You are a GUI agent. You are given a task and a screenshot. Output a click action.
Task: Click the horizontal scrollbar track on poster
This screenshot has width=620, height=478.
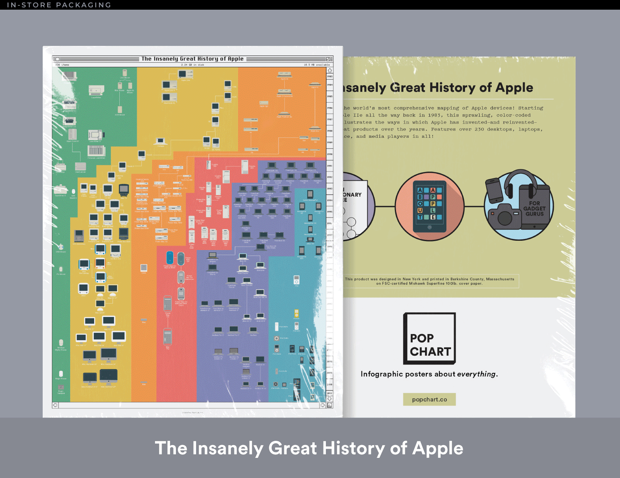click(x=189, y=405)
